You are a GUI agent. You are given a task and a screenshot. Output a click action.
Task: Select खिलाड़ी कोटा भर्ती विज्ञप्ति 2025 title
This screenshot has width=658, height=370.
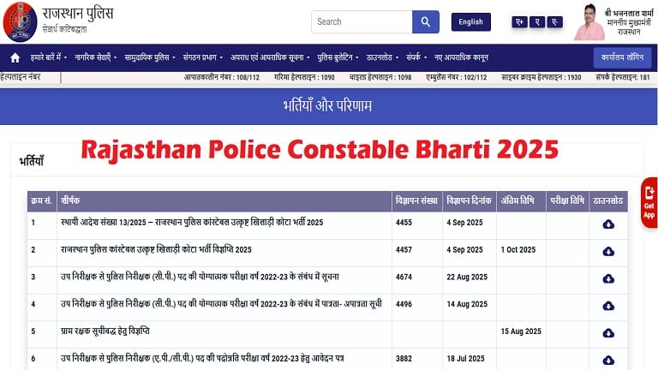pyautogui.click(x=156, y=249)
